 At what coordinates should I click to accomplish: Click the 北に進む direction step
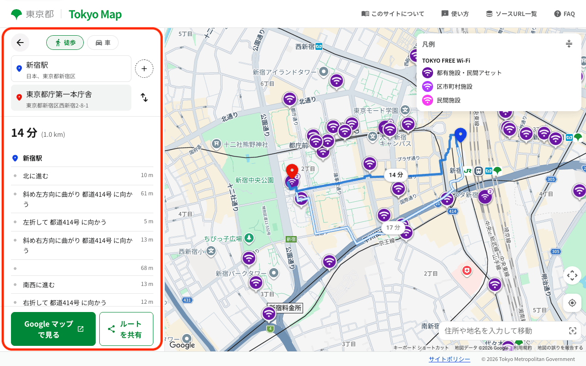(x=82, y=176)
